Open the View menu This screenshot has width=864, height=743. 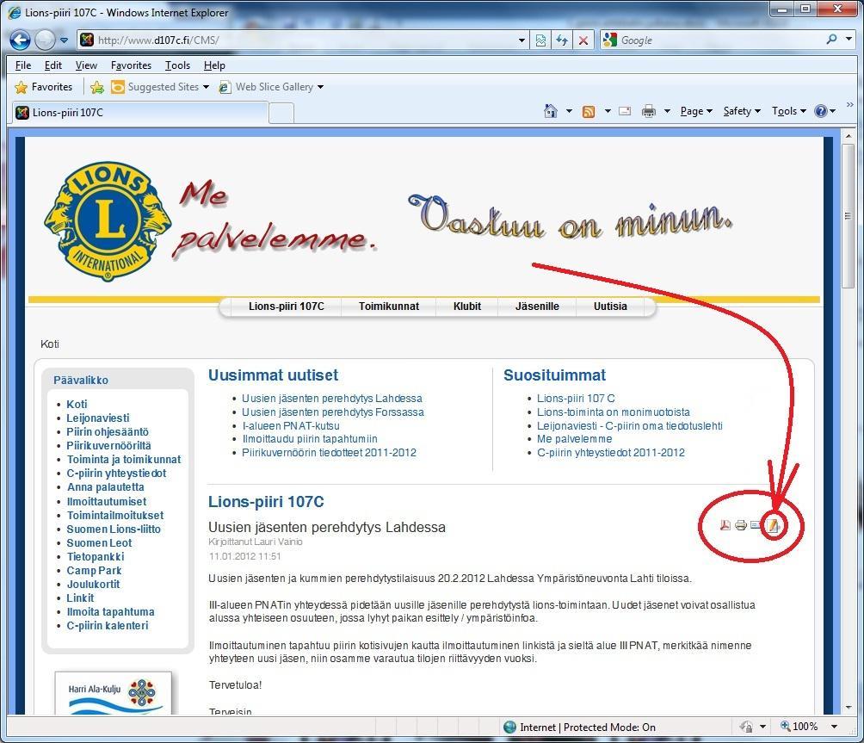(86, 65)
